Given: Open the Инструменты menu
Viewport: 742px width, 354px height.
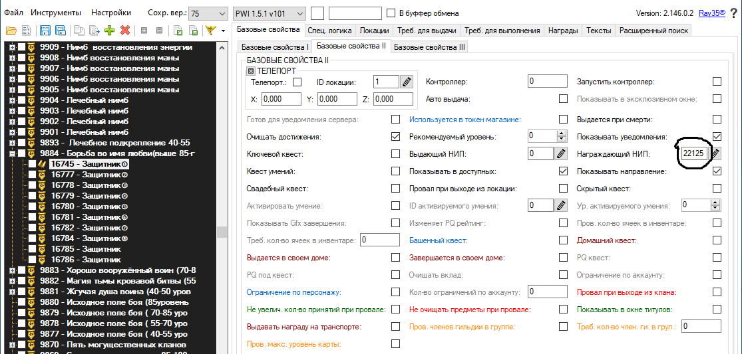Looking at the screenshot, I should (56, 13).
